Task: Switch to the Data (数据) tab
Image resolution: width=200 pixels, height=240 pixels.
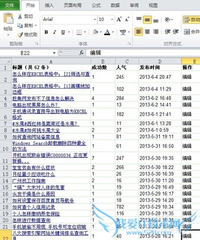Action: [x=115, y=5]
